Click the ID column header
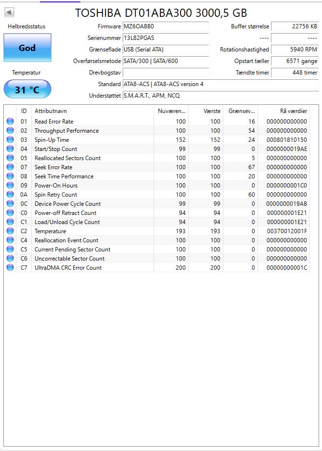This screenshot has width=322, height=451. coord(24,111)
